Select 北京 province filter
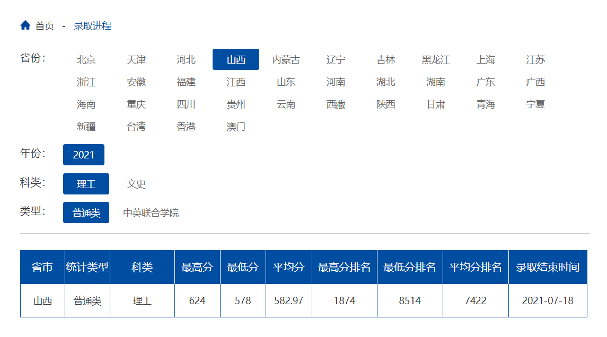607x337 pixels. 86,59
